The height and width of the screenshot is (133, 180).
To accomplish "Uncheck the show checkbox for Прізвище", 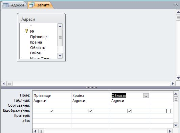I will [x=52, y=111].
